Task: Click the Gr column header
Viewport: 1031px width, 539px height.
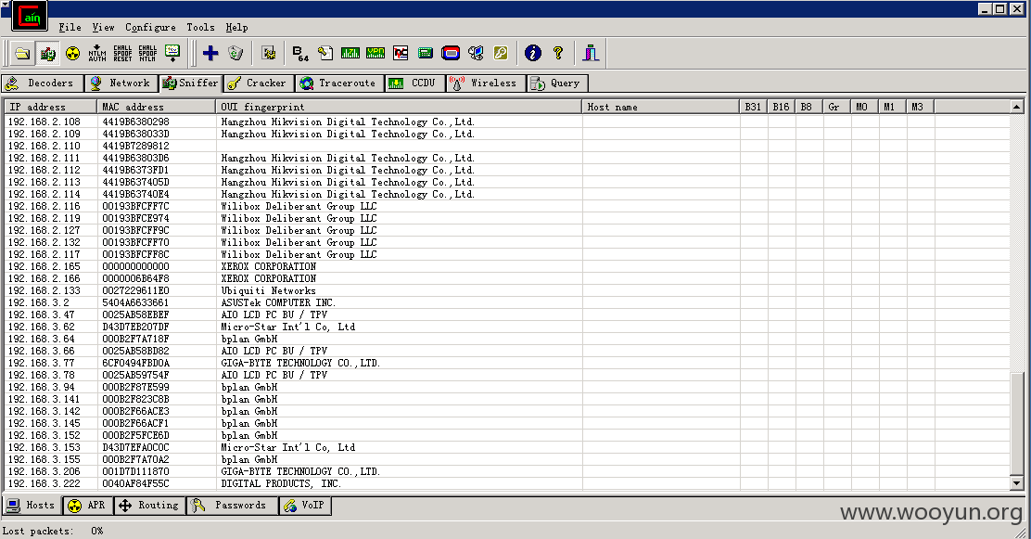Action: tap(836, 107)
